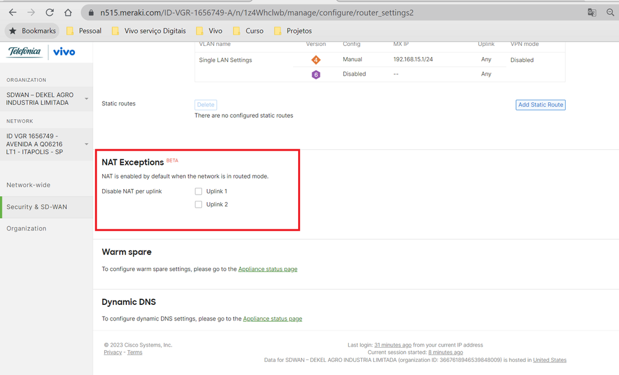Click the orange IPv4 version icon

pos(316,60)
